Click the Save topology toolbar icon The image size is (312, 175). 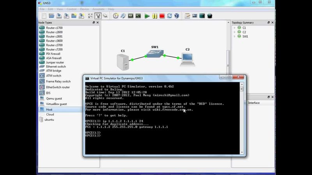[x=59, y=16]
